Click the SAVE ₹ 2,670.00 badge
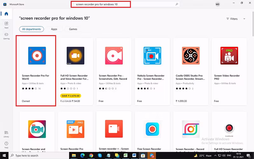254x159 pixels. coord(70,96)
